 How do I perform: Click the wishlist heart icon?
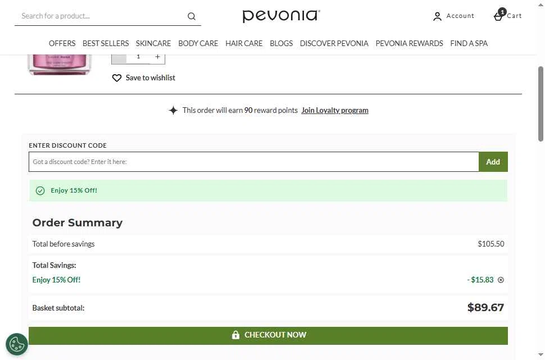tap(117, 78)
